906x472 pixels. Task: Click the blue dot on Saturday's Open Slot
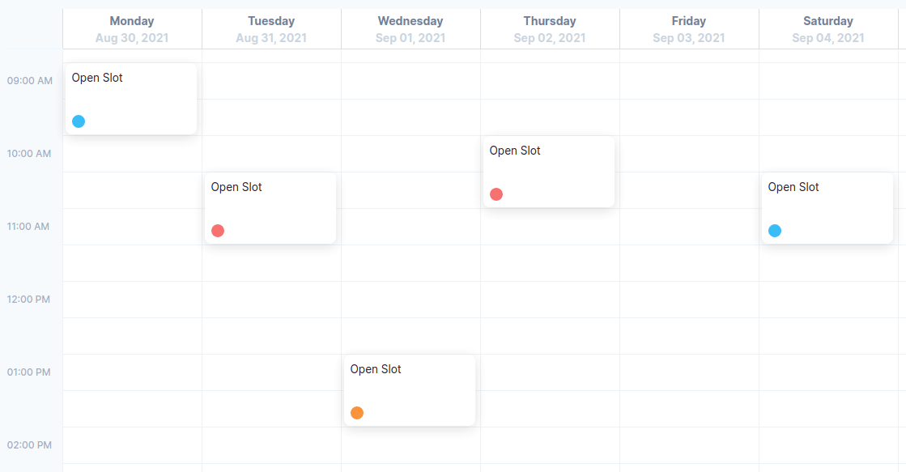pyautogui.click(x=775, y=230)
